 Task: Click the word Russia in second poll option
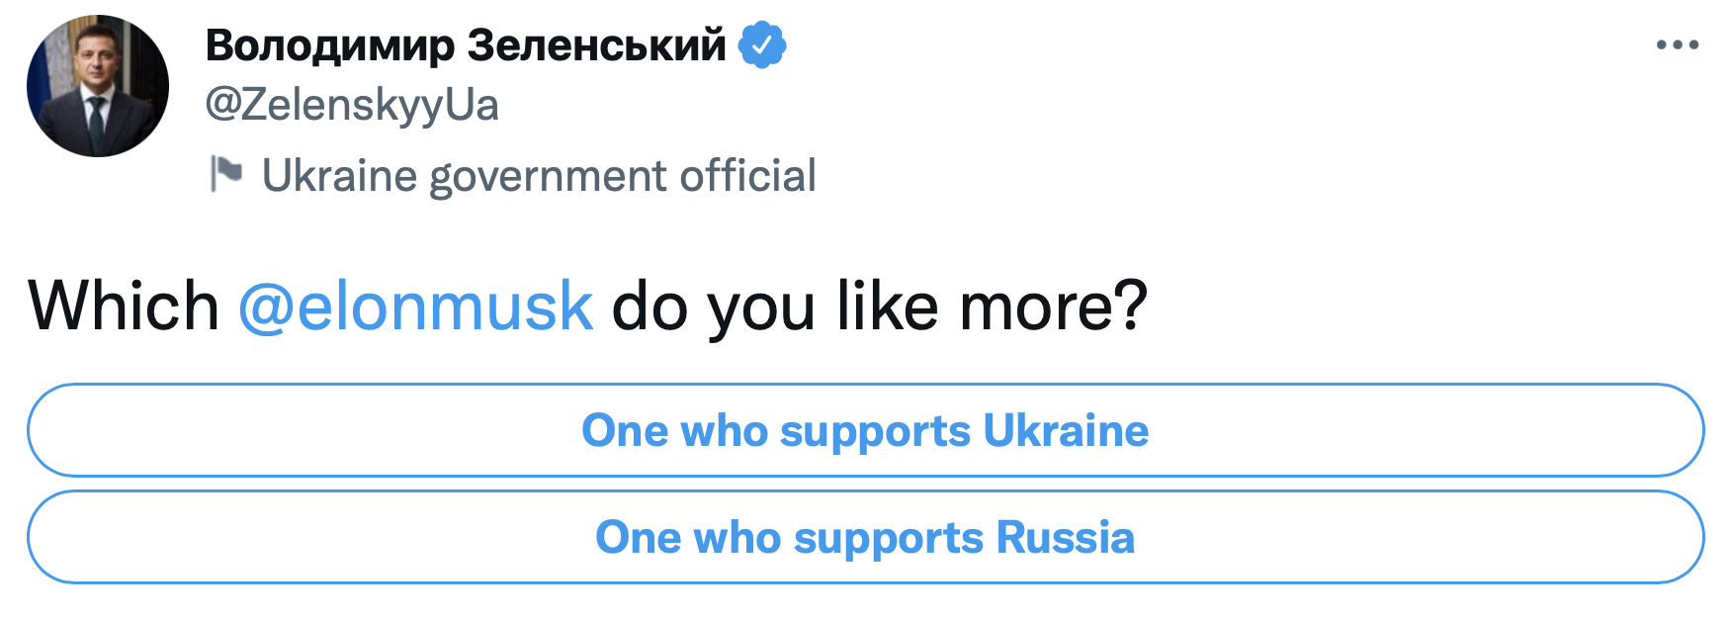tap(1065, 538)
